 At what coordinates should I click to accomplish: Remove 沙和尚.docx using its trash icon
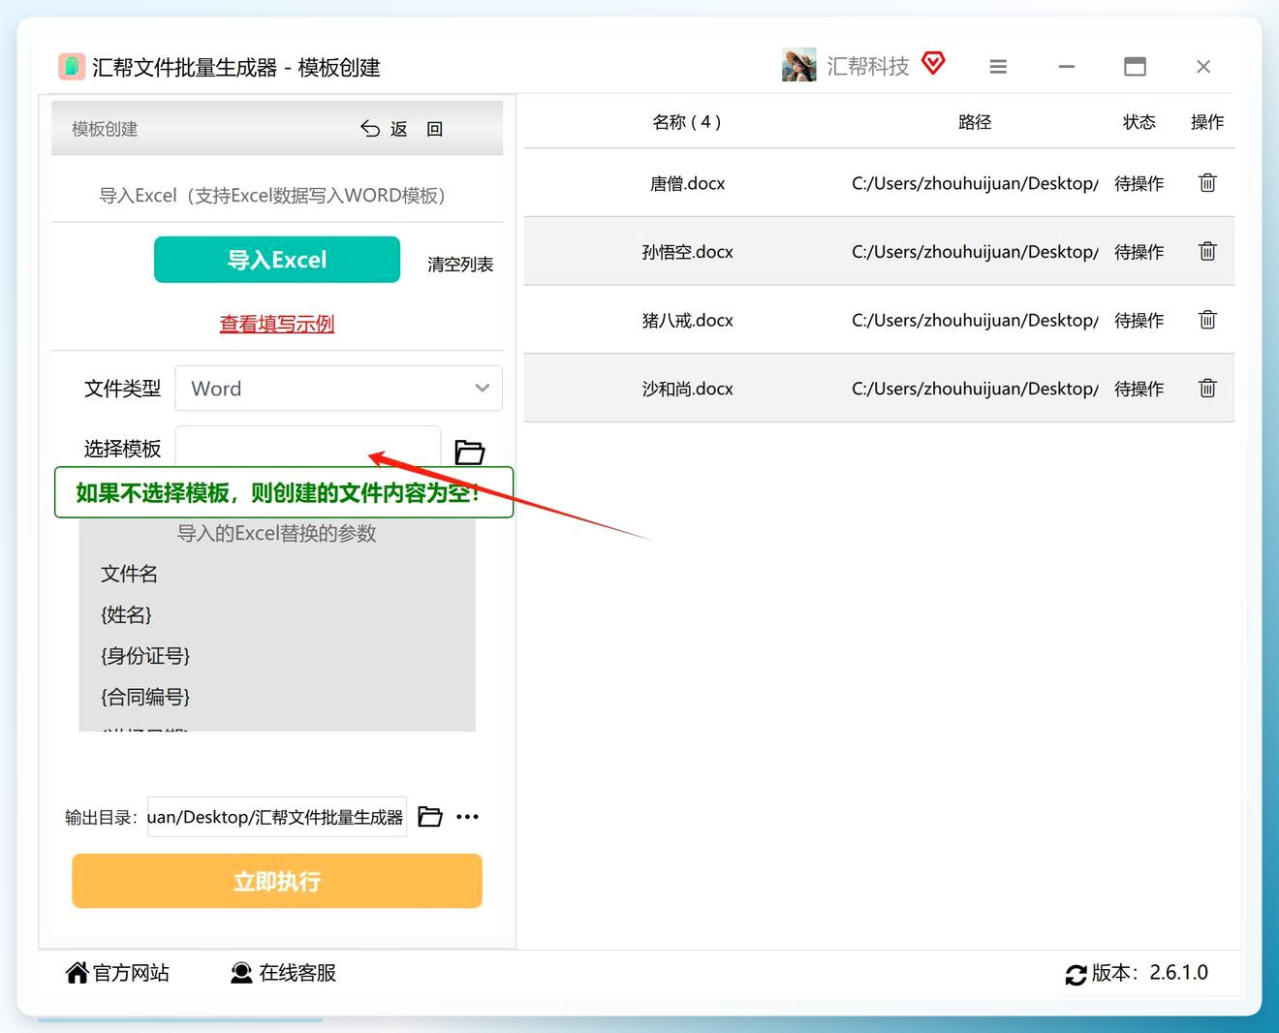click(1207, 388)
